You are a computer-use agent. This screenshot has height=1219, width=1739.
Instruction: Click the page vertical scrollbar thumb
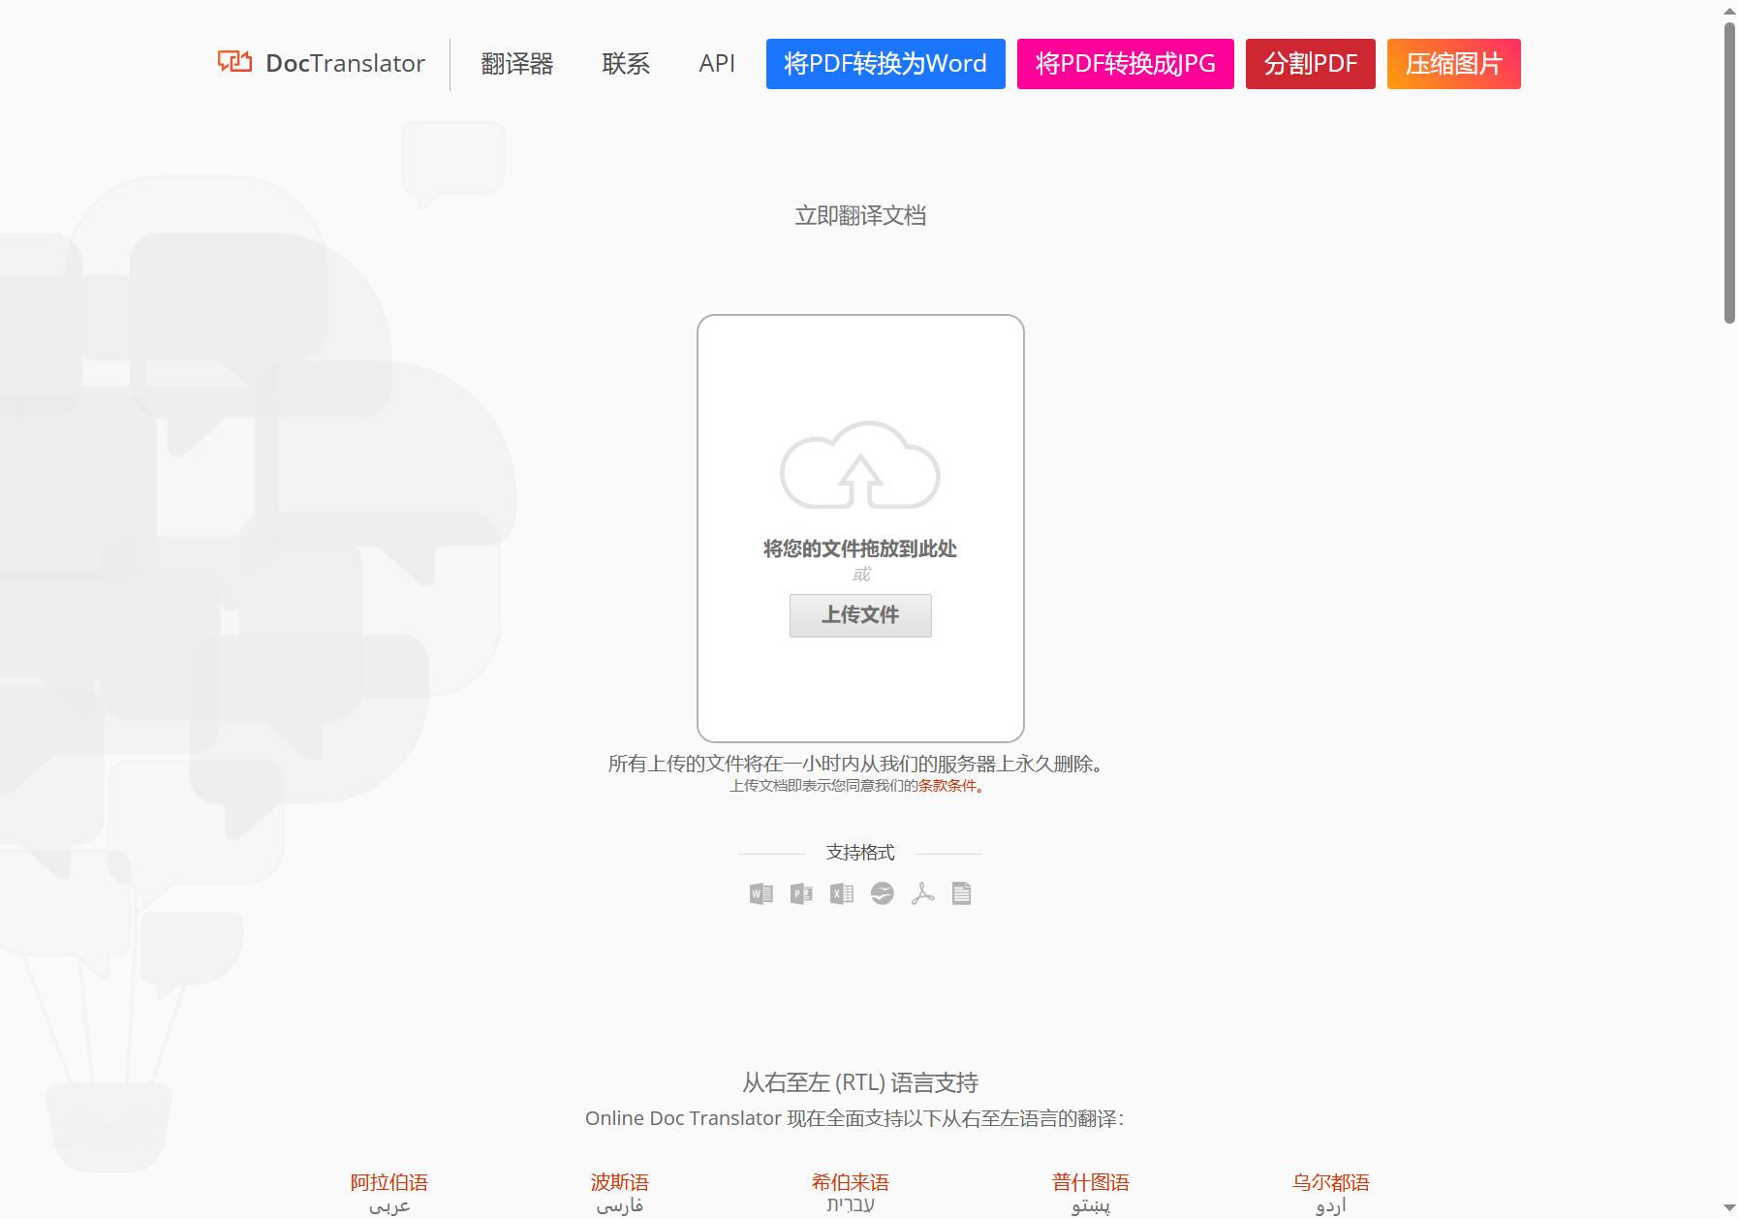coord(1729,172)
